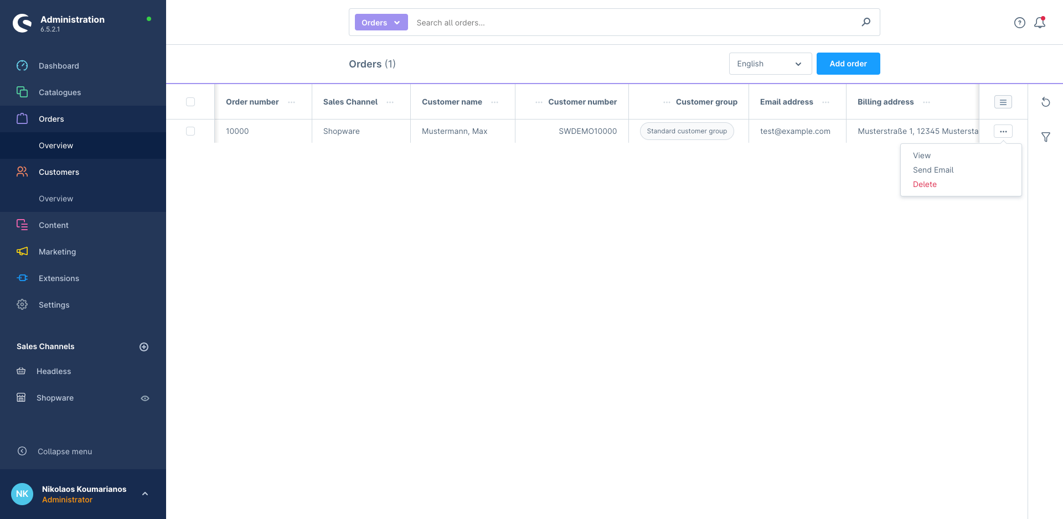Click the Orders (1) page title
Screen dimensions: 1063x519
(372, 64)
